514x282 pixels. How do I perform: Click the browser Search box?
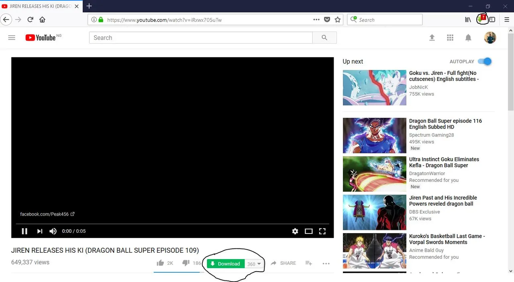click(x=385, y=20)
